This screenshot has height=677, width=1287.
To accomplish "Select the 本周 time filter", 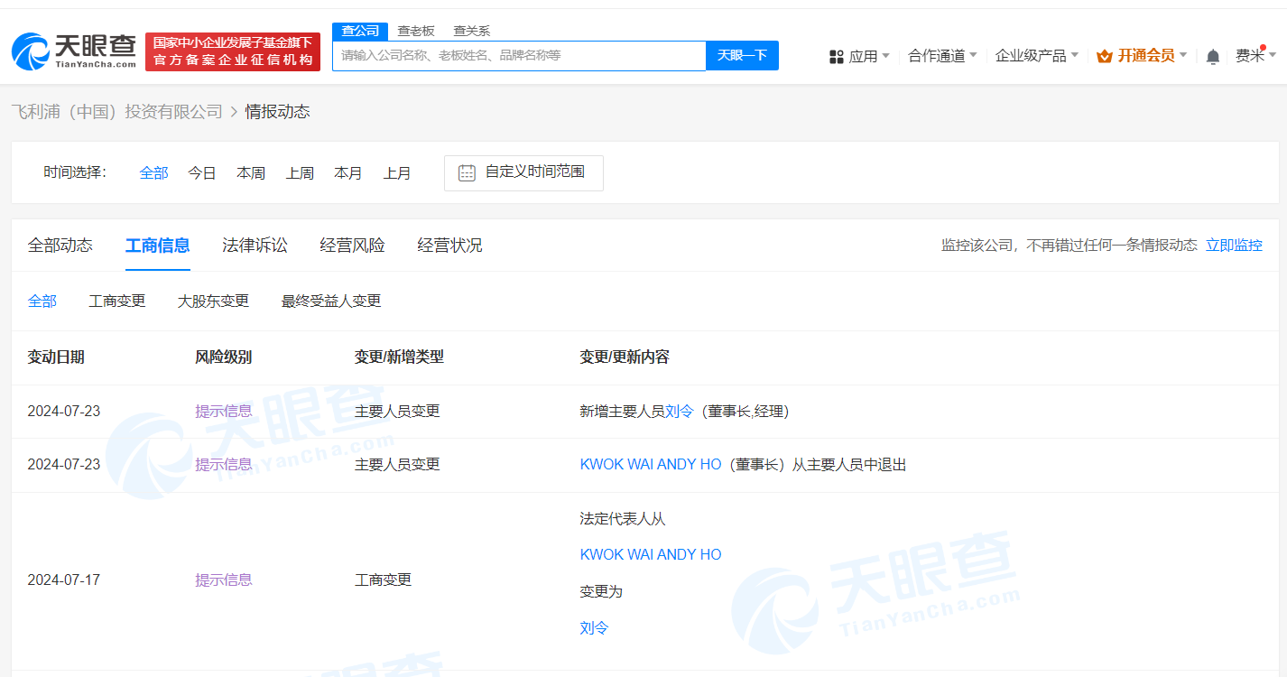I will (251, 172).
